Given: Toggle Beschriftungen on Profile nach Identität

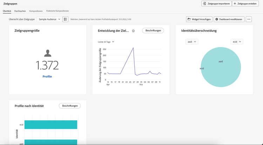Looking at the screenshot, I should point(70,106).
